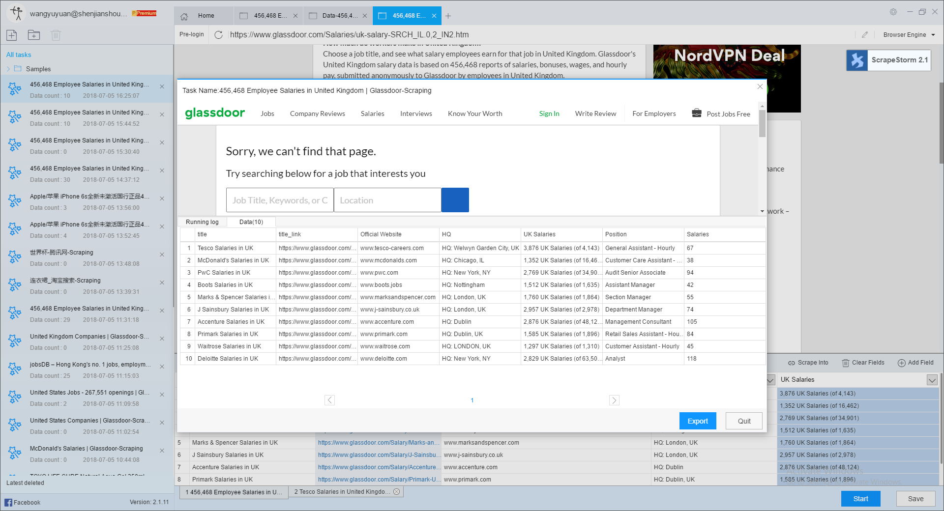Click glassdoor Sign In link
Screen dimensions: 944x511
tap(549, 114)
